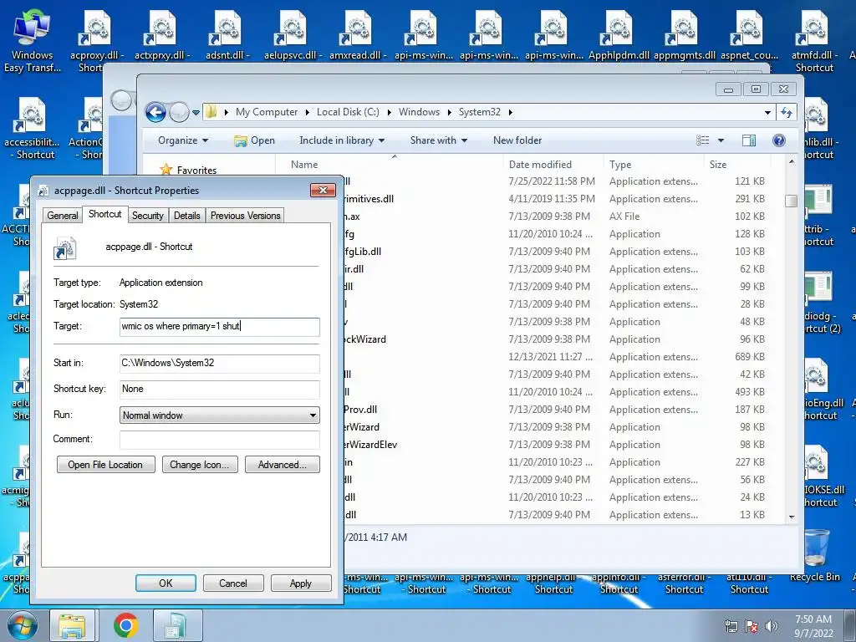Image resolution: width=856 pixels, height=642 pixels.
Task: Open the Recycle Bin
Action: 815,555
